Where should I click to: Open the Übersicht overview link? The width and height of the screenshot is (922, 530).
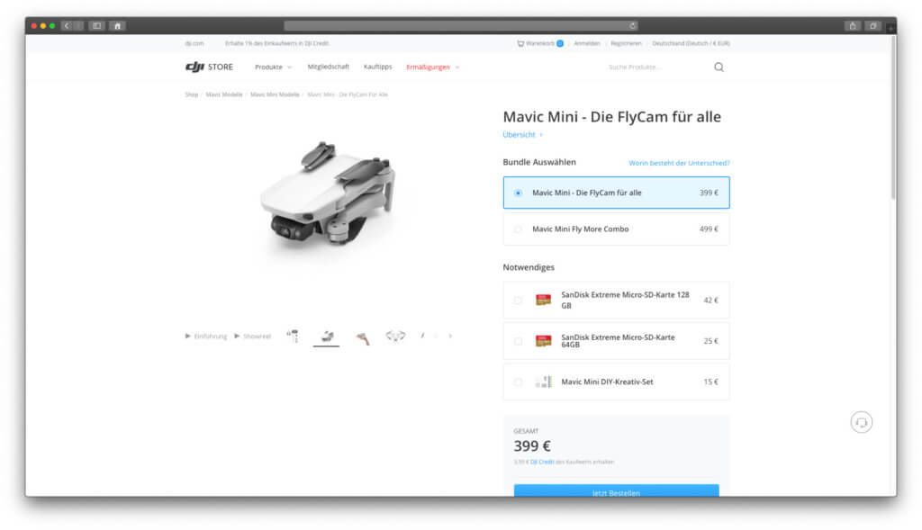[523, 135]
